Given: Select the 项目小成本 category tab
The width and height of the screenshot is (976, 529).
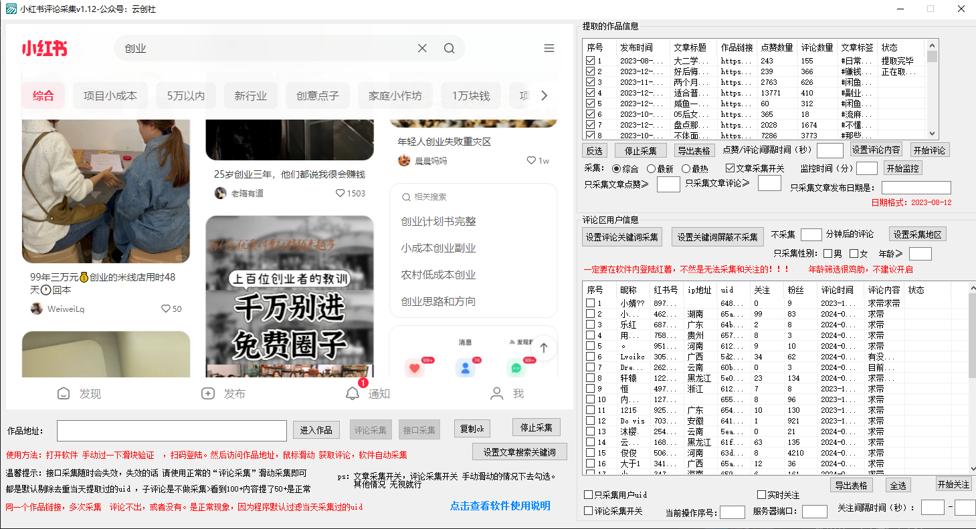Looking at the screenshot, I should pyautogui.click(x=110, y=96).
